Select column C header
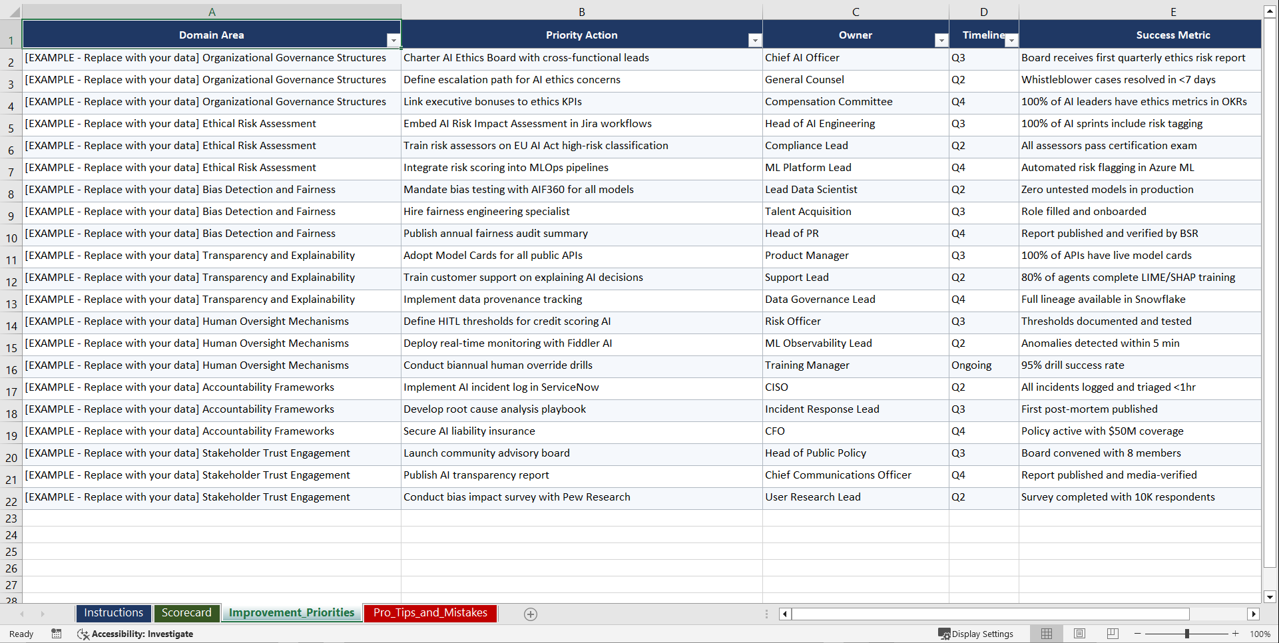The width and height of the screenshot is (1279, 643). [855, 11]
